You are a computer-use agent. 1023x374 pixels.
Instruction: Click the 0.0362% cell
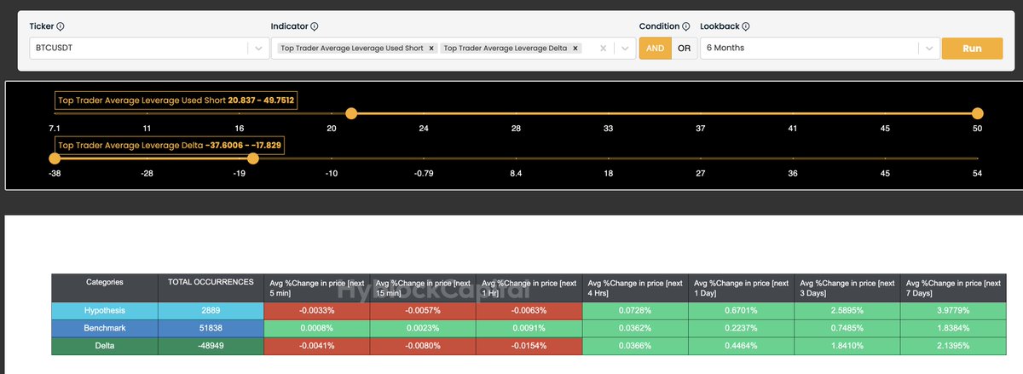click(x=635, y=327)
